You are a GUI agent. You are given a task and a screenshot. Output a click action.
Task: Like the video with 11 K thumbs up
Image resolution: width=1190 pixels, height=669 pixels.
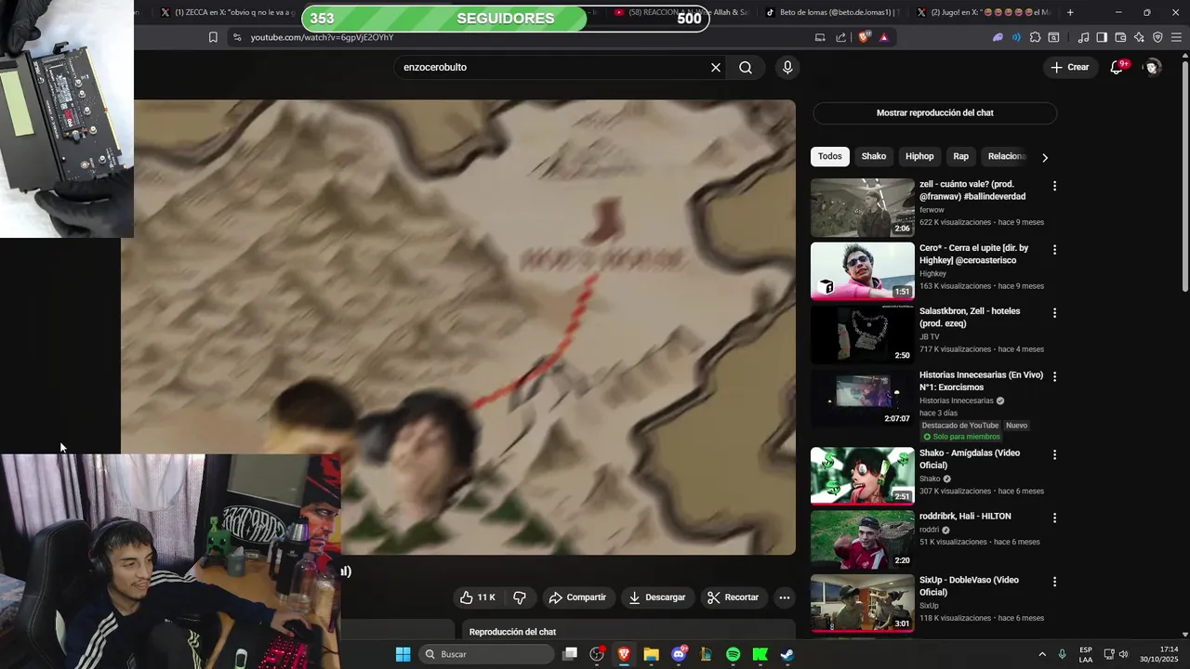tap(478, 597)
